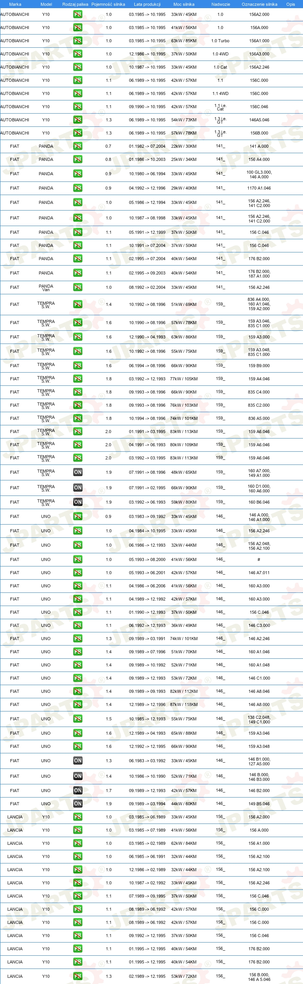This screenshot has width=303, height=984.
Task: Click petrol icon in Tempra S.W. 1.4 row
Action: [x=77, y=304]
